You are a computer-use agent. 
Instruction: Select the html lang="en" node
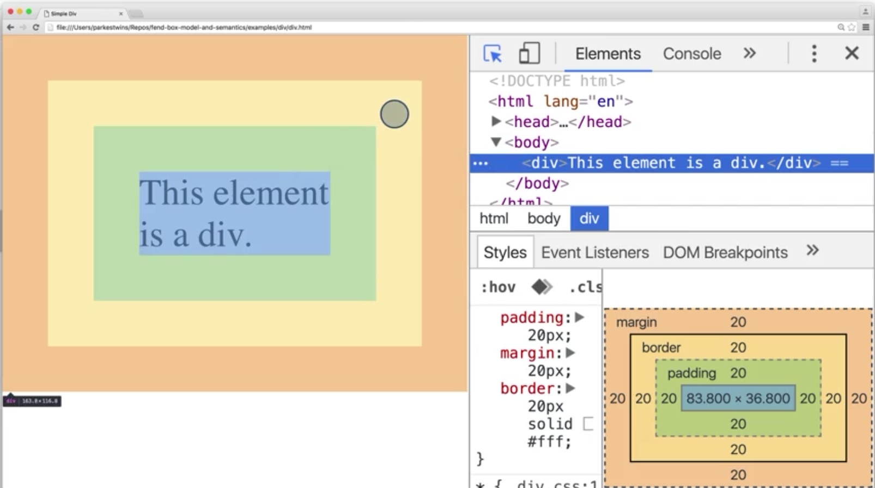pyautogui.click(x=560, y=101)
